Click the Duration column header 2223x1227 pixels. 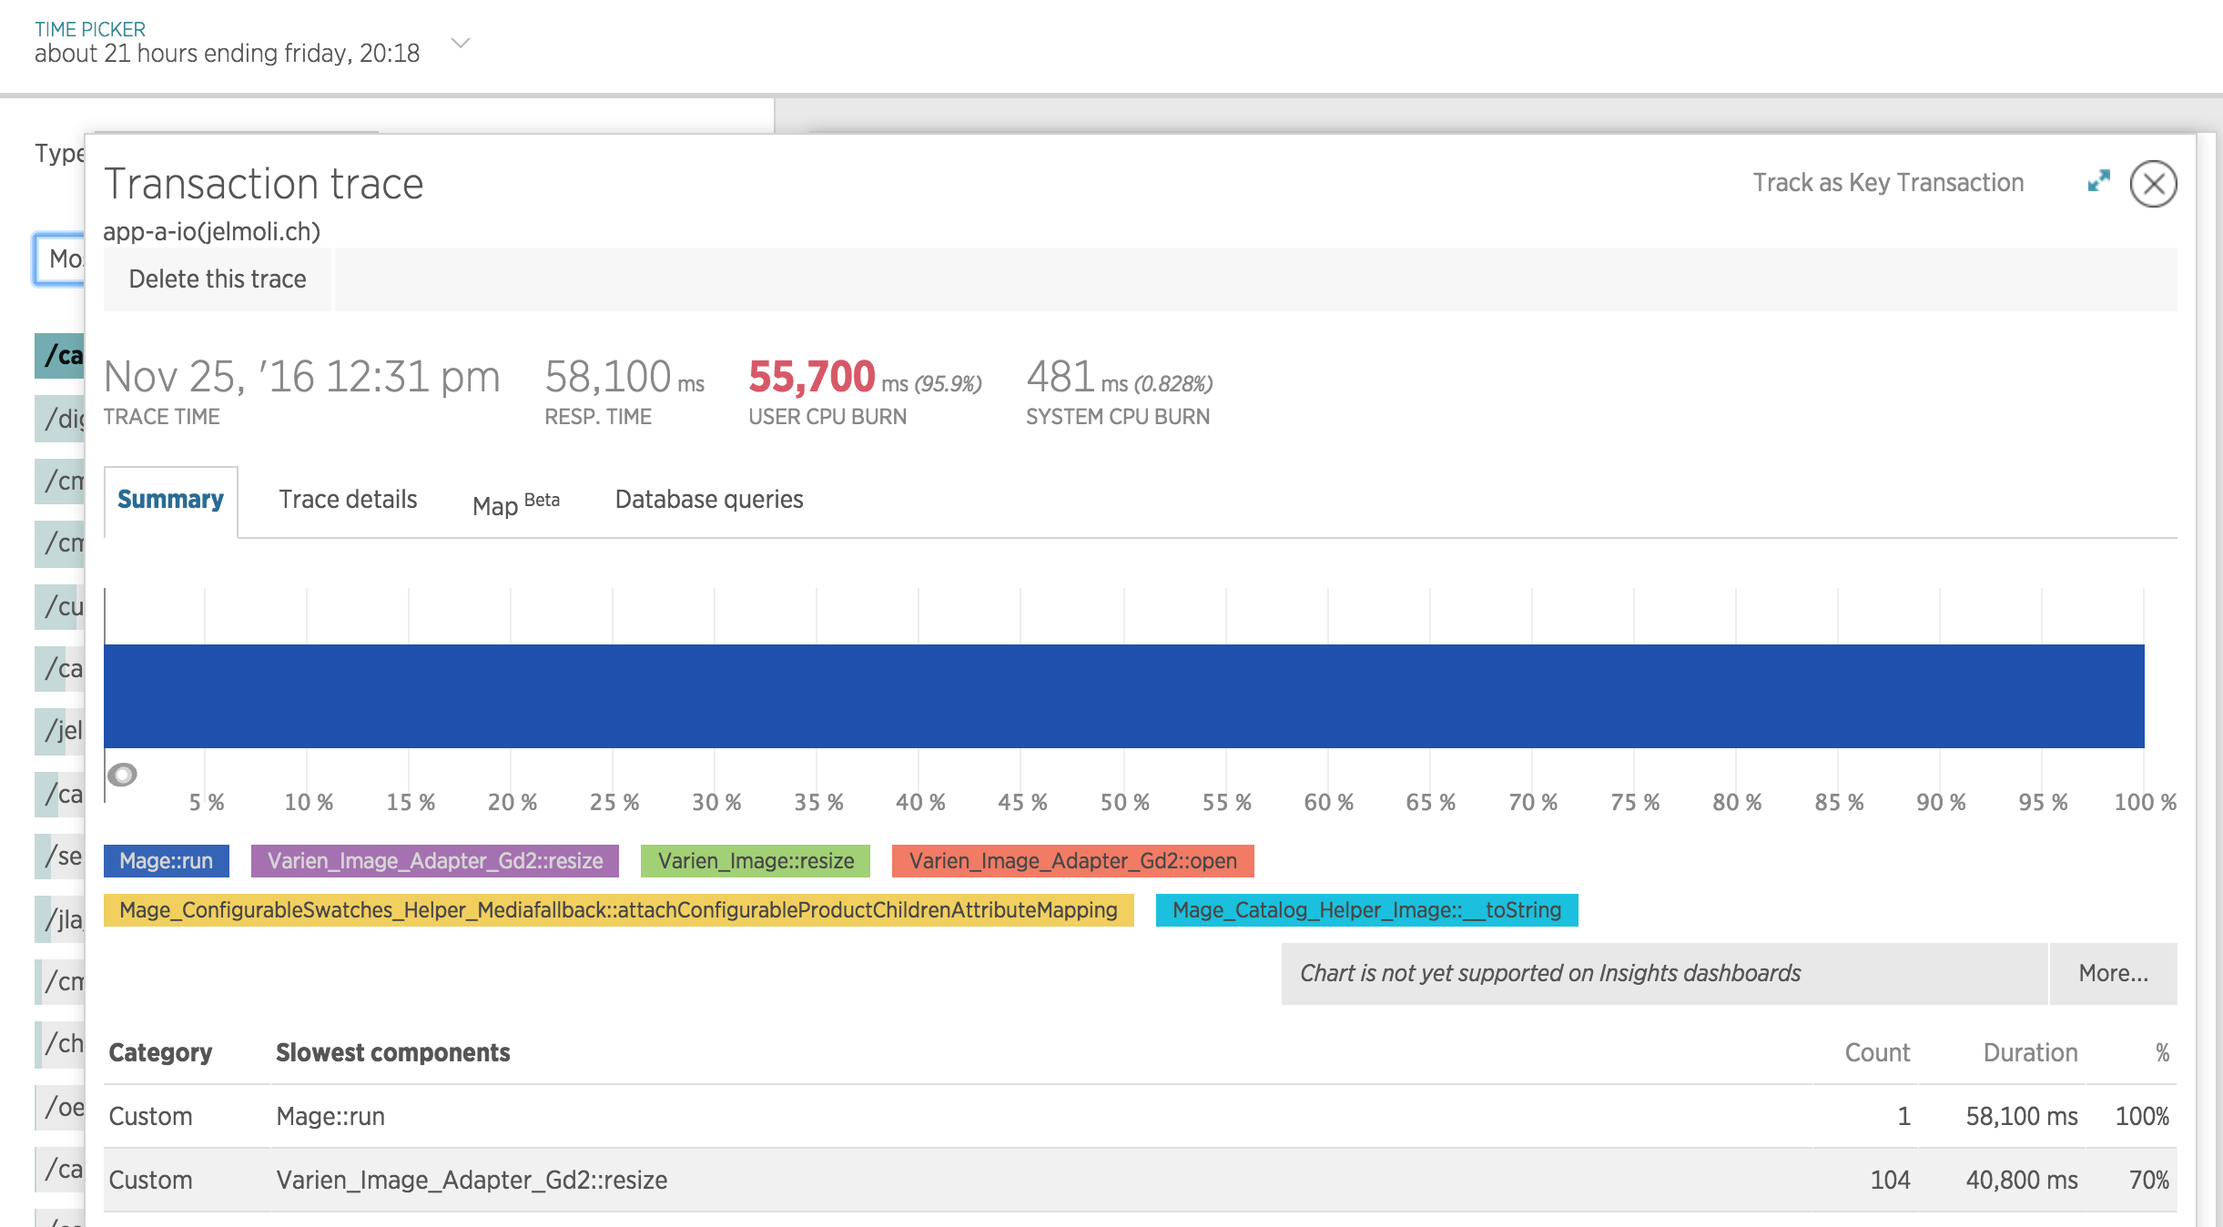click(x=2030, y=1053)
